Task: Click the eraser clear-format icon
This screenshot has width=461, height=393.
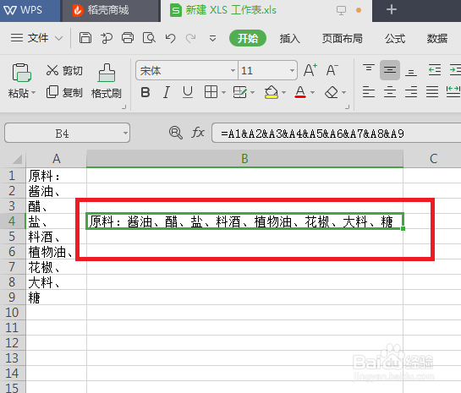Action: (x=332, y=92)
